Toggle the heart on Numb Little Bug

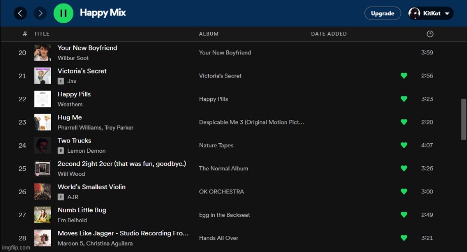coord(404,215)
